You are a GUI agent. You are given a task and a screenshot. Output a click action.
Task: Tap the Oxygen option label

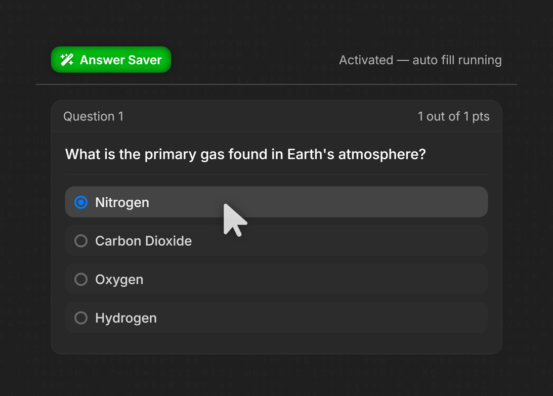coord(119,279)
